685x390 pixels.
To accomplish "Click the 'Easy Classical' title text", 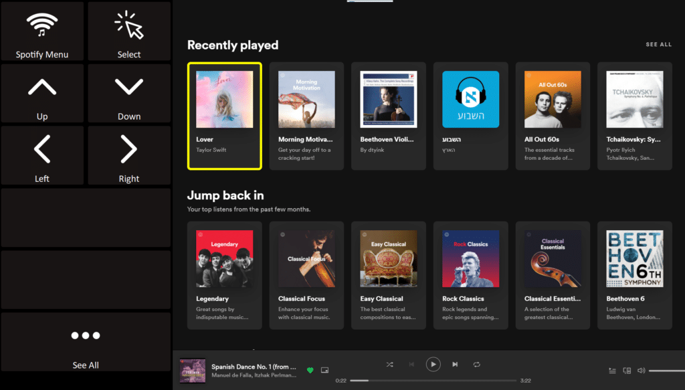I will [381, 299].
